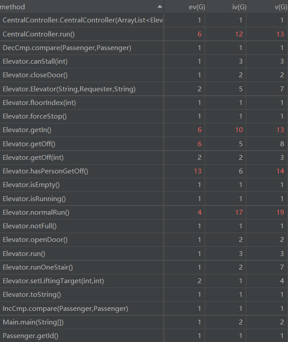288x342 pixels.
Task: Select the Elevator.hasPersonGetOff() row
Action: pyautogui.click(x=144, y=171)
